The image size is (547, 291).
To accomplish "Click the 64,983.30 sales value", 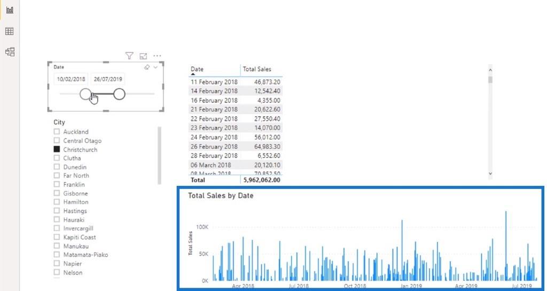I will click(x=267, y=147).
